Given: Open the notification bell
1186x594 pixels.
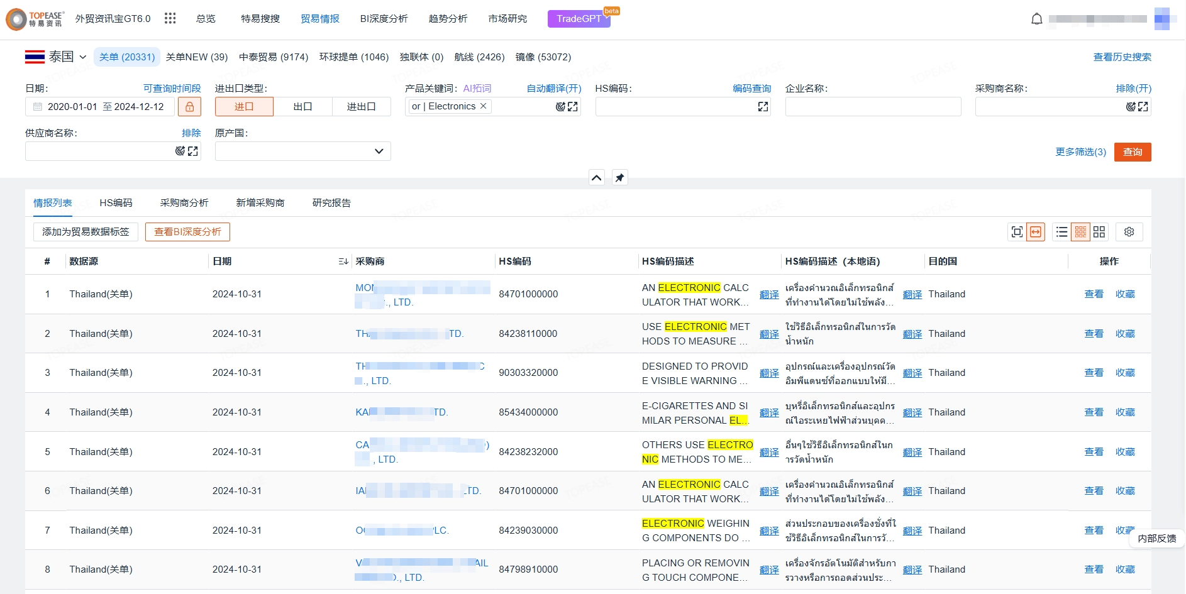Looking at the screenshot, I should click(1036, 19).
